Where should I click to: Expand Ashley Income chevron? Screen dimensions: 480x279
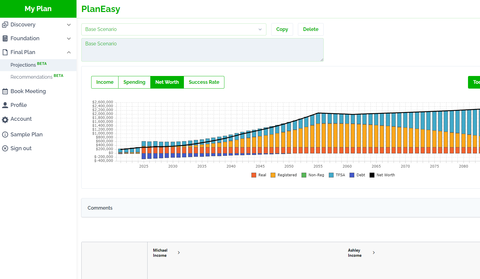click(374, 253)
